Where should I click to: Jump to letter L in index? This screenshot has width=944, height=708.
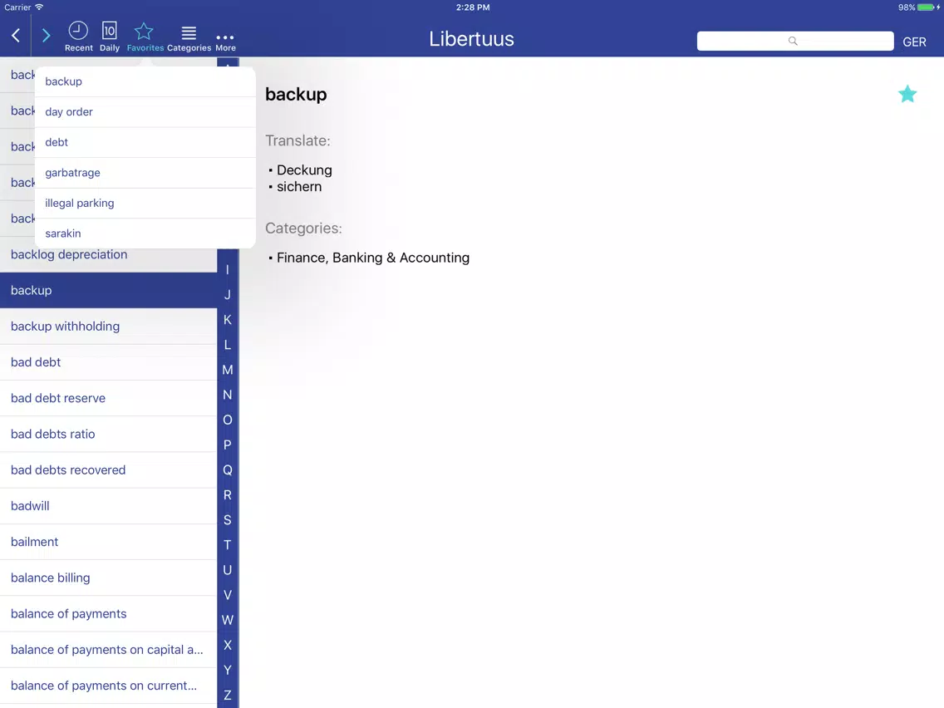pyautogui.click(x=228, y=345)
